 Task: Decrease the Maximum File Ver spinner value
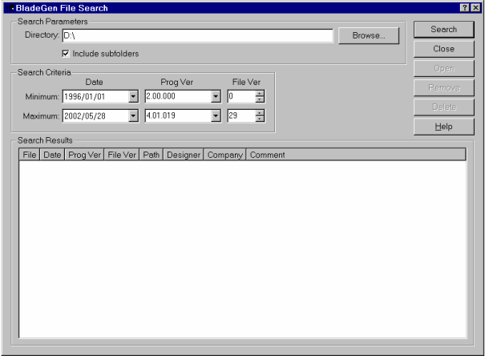pos(259,119)
